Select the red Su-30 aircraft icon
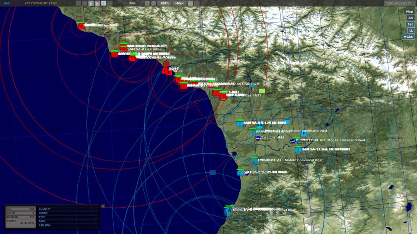Screen dimensions: 417x234 point(169,73)
